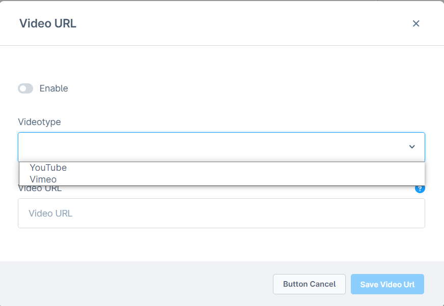The image size is (444, 306).
Task: Click the X icon to close the dialog
Action: point(416,23)
